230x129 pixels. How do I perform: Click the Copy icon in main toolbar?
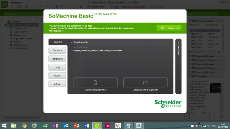[36, 7]
